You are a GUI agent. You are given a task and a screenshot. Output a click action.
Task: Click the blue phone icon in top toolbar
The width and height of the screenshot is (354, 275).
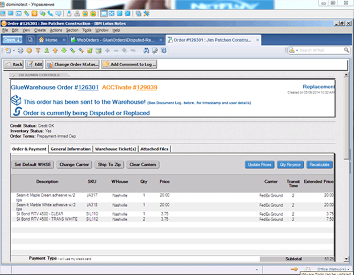tap(50, 14)
